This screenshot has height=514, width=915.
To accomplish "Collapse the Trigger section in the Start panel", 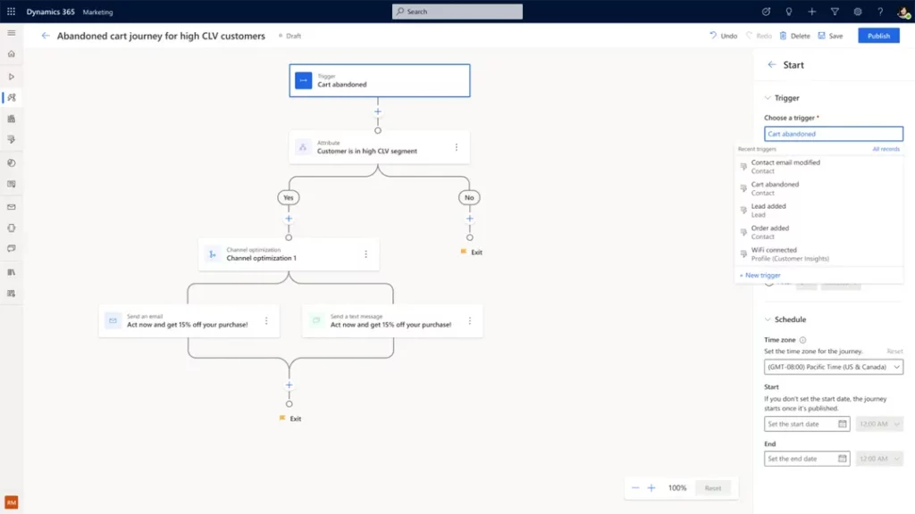I will (x=767, y=97).
